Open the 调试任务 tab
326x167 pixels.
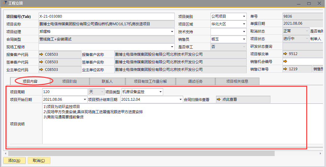(195, 81)
